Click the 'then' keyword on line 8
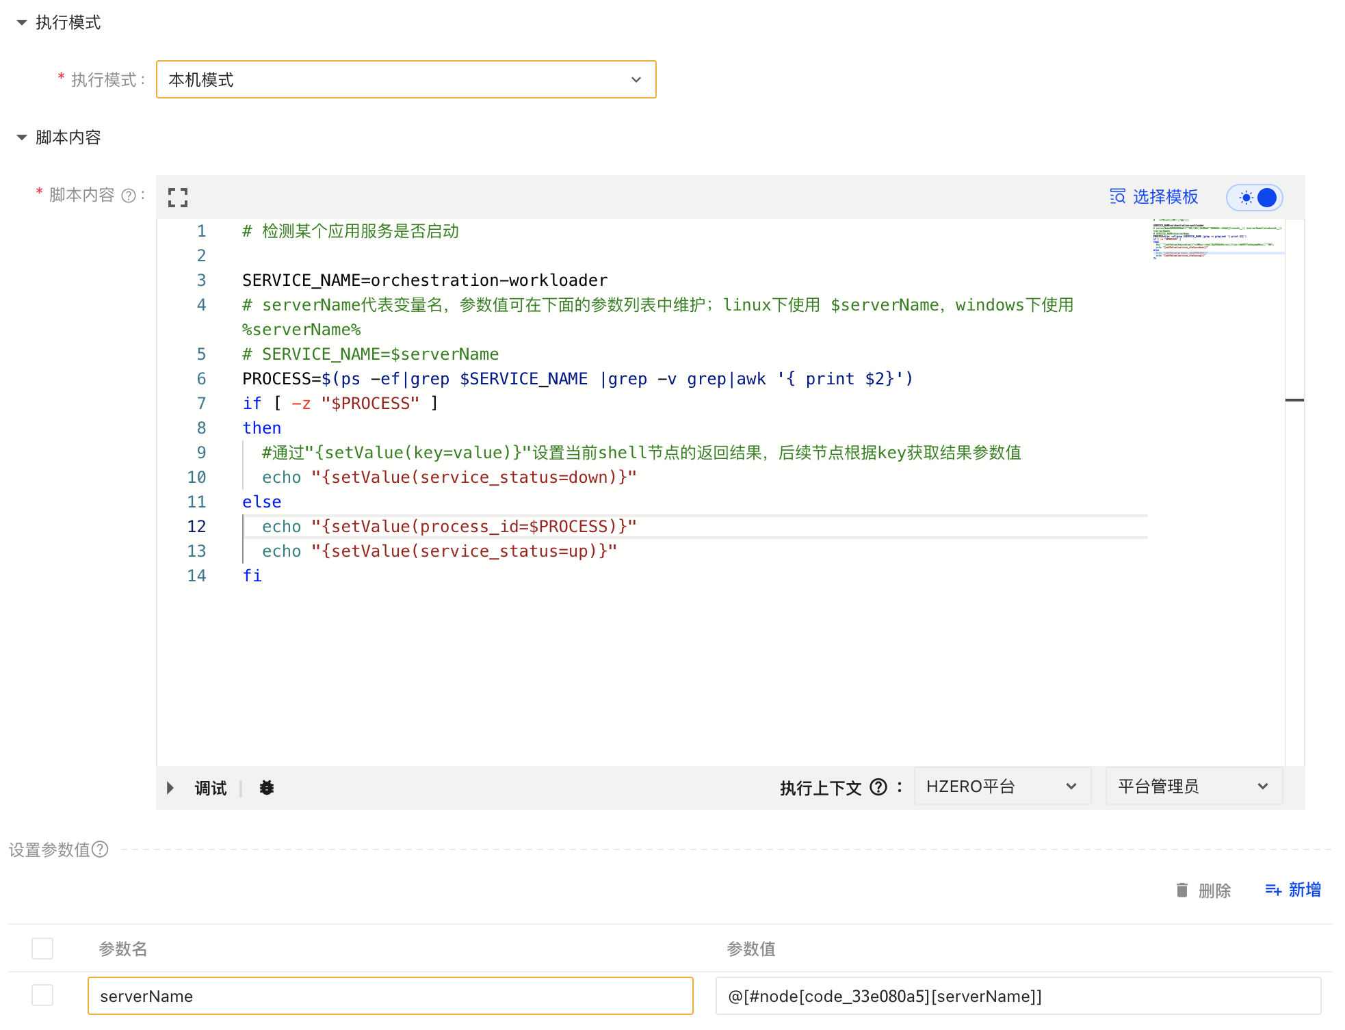The height and width of the screenshot is (1030, 1345). [262, 428]
